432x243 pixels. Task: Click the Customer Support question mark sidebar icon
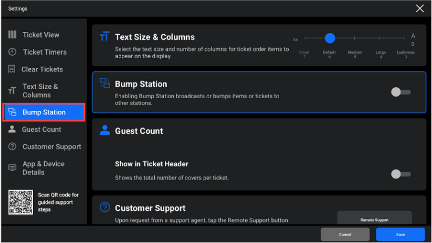(12, 146)
